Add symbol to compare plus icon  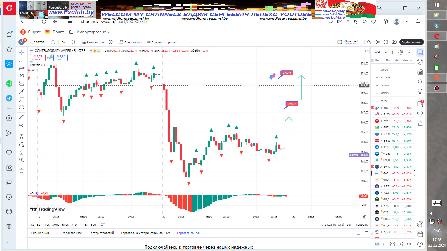coord(53,42)
